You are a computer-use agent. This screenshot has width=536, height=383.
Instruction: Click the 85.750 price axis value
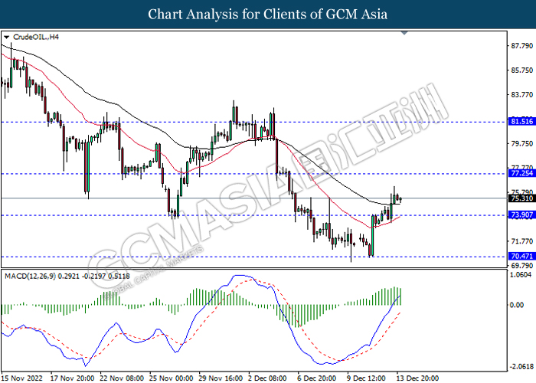521,70
